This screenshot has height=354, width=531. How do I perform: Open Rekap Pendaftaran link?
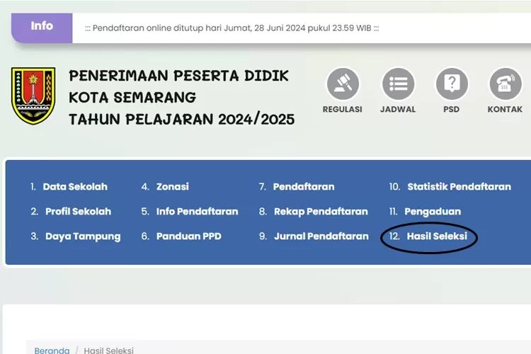(321, 212)
